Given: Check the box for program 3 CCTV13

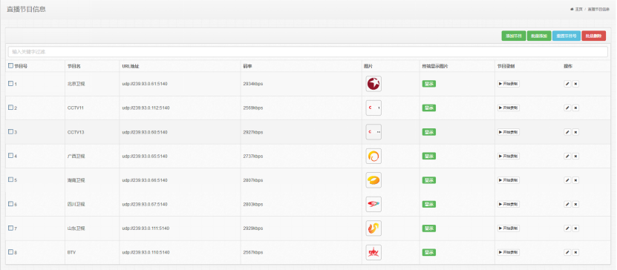Looking at the screenshot, I should click(10, 131).
